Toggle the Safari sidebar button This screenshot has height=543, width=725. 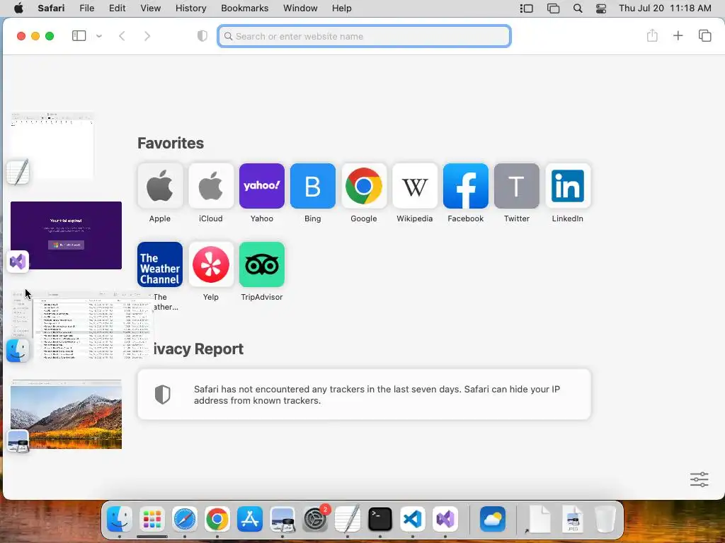coord(79,35)
